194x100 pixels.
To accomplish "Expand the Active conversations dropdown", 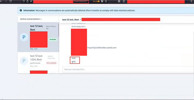I will (31, 19).
